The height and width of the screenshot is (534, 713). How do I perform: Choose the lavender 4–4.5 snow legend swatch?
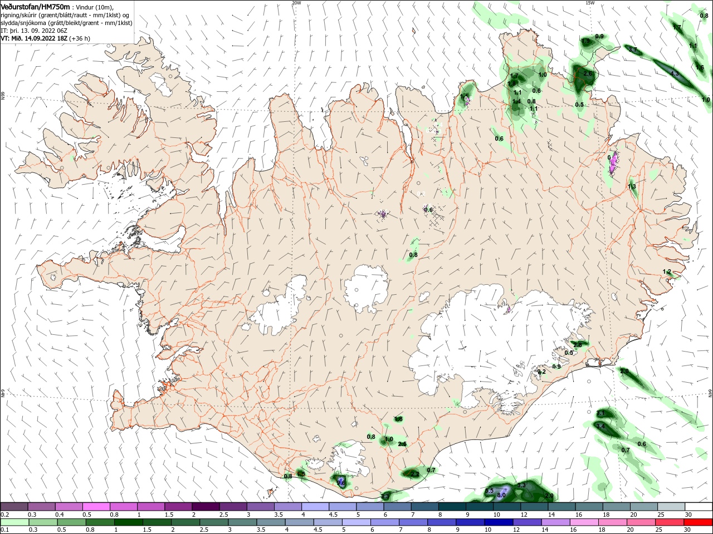click(315, 506)
